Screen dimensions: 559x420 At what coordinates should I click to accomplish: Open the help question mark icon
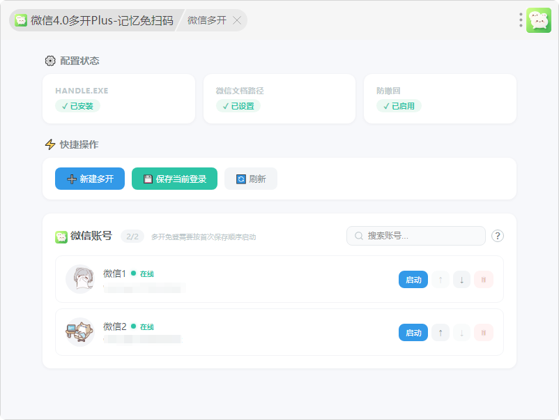click(x=498, y=236)
